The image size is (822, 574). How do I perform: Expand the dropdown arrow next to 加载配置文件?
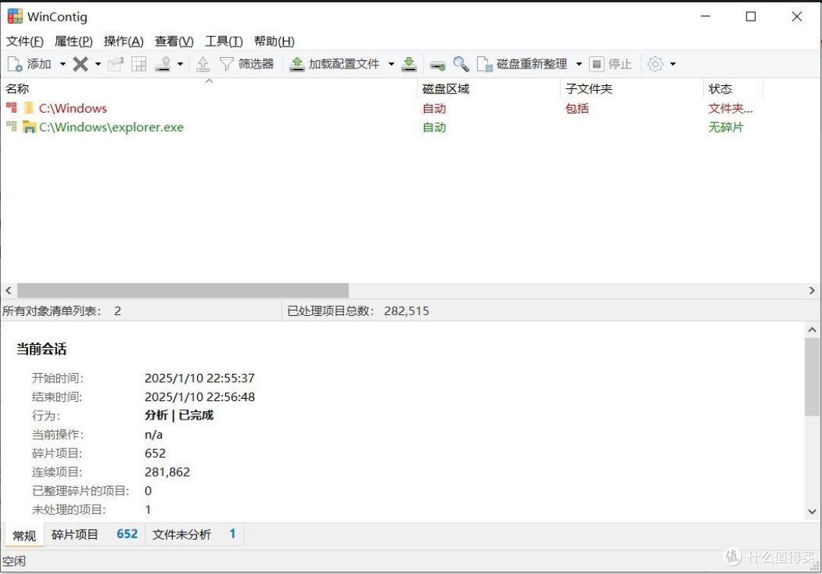point(391,64)
